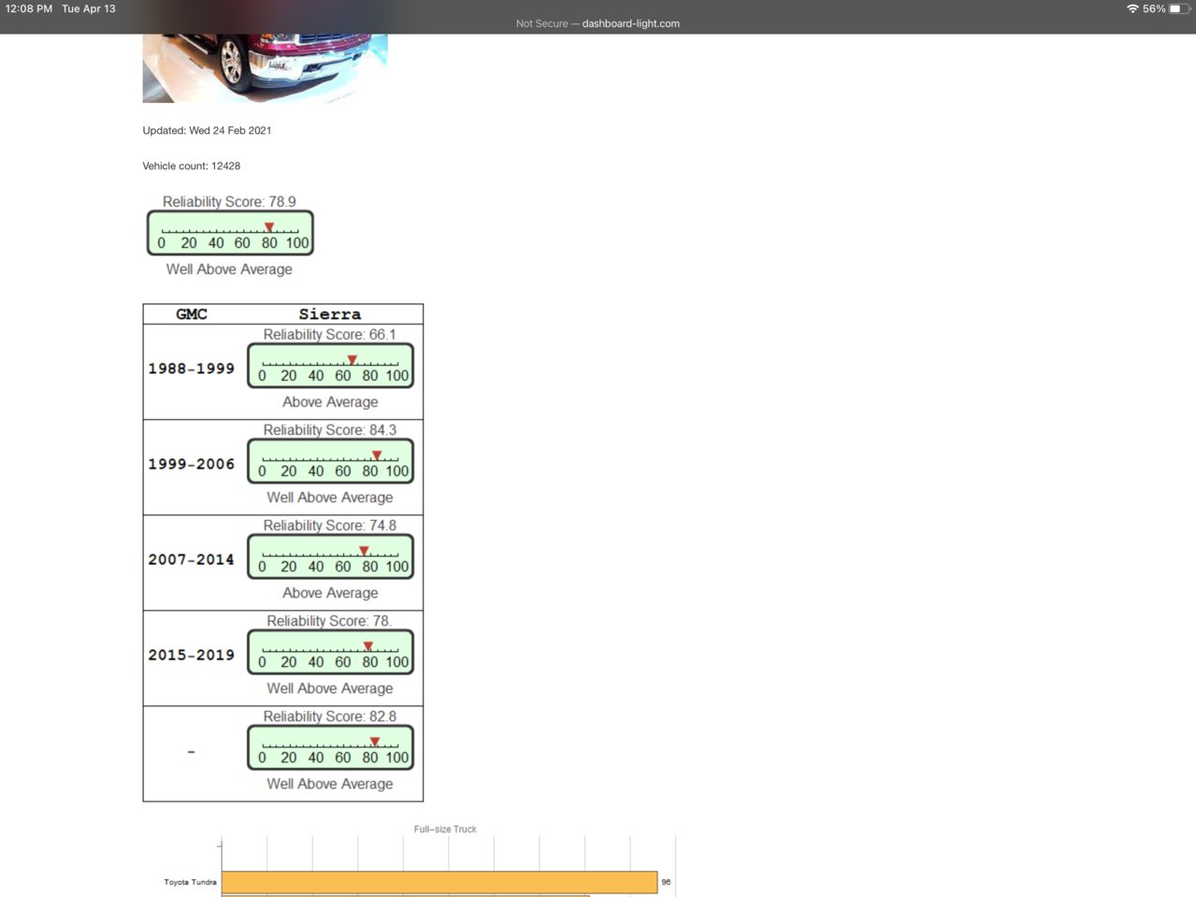1196x897 pixels.
Task: Click the 1988-1999 gauge showing 66.1
Action: pyautogui.click(x=330, y=366)
